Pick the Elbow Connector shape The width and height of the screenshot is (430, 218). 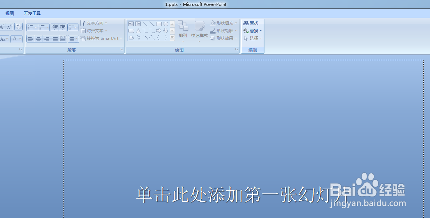pos(145,31)
